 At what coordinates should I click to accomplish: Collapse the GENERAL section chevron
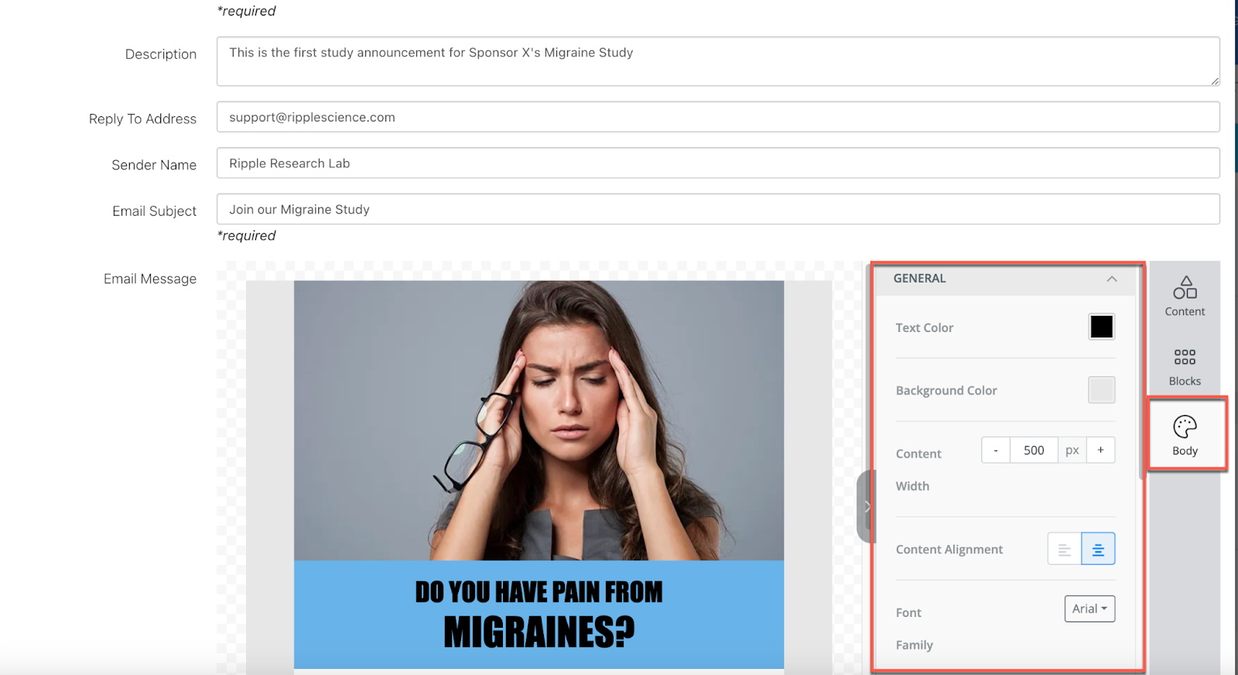pyautogui.click(x=1112, y=279)
